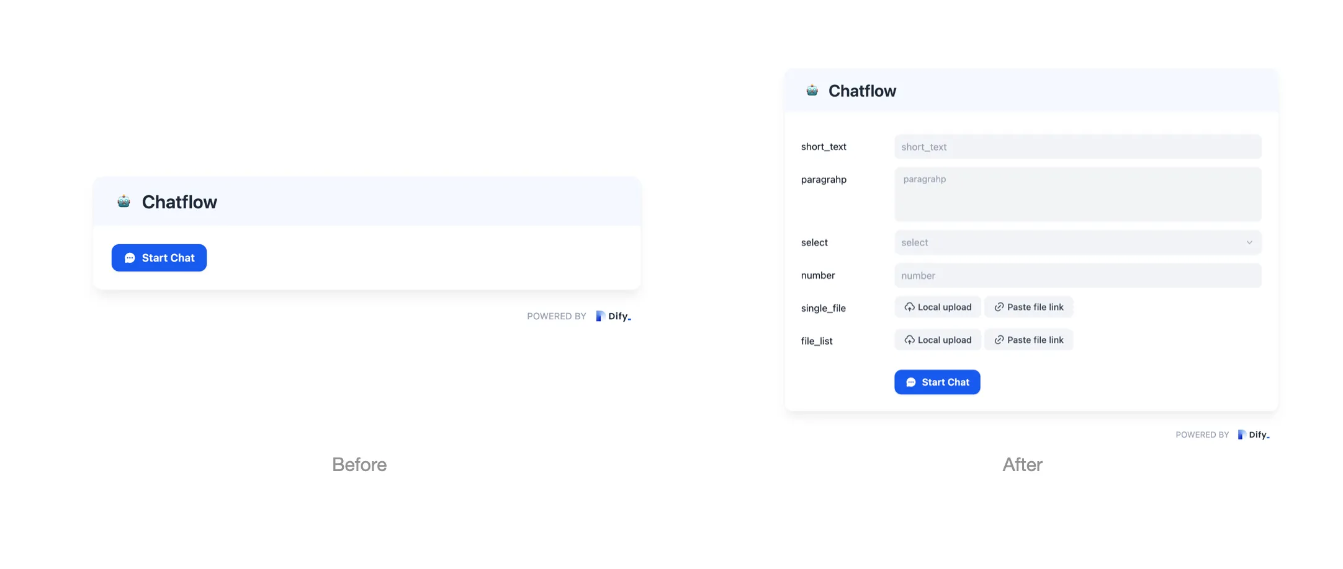The width and height of the screenshot is (1343, 569).
Task: Expand select options via chevron arrow
Action: pos(1249,242)
